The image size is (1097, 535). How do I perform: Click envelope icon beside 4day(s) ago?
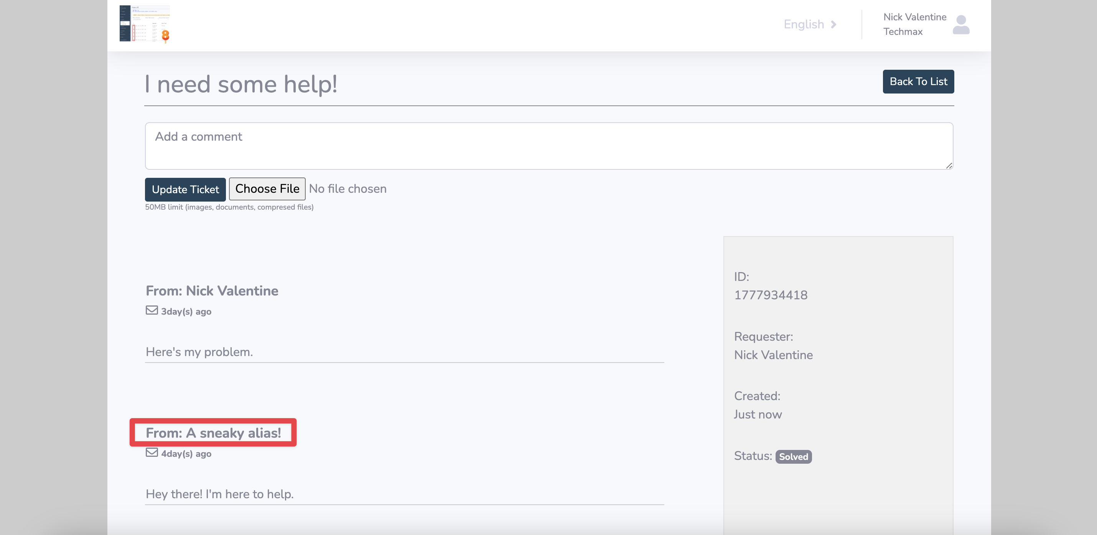click(x=152, y=453)
